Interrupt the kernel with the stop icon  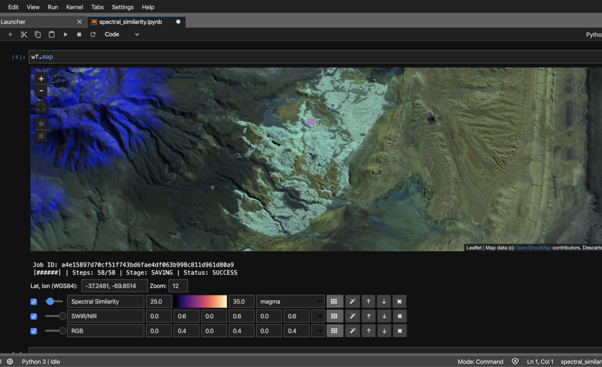tap(78, 34)
